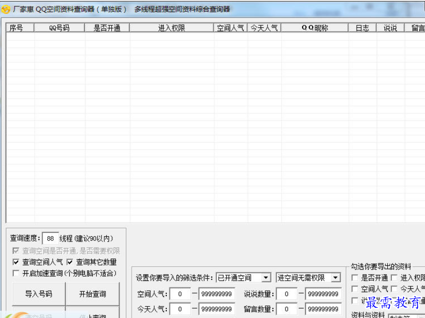Check the export 空间人气 checkbox
Viewport: 425px width, 318px height.
pyautogui.click(x=355, y=289)
